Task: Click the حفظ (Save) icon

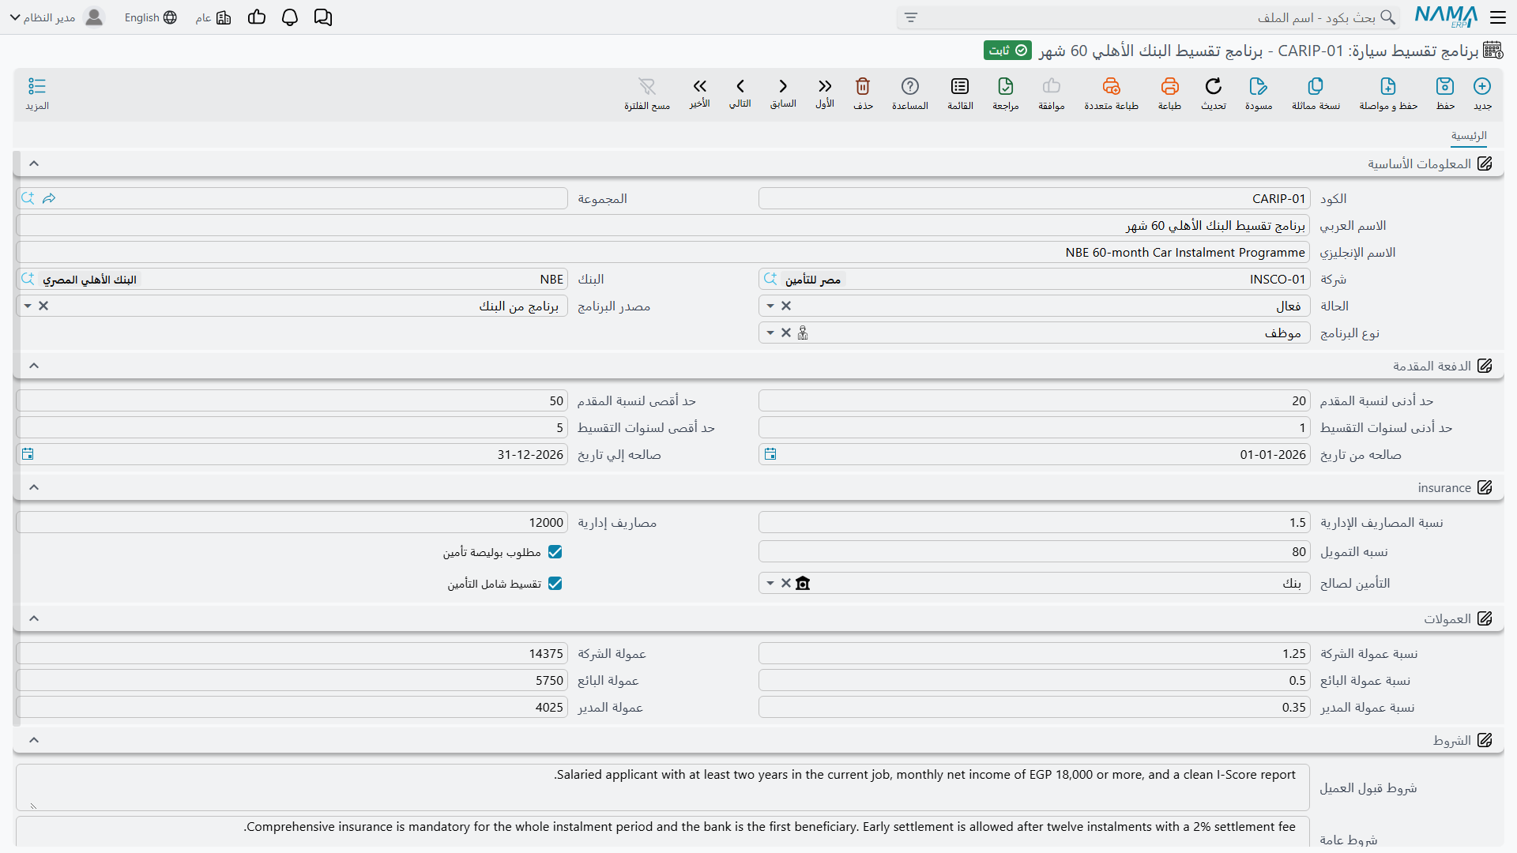Action: pyautogui.click(x=1445, y=86)
